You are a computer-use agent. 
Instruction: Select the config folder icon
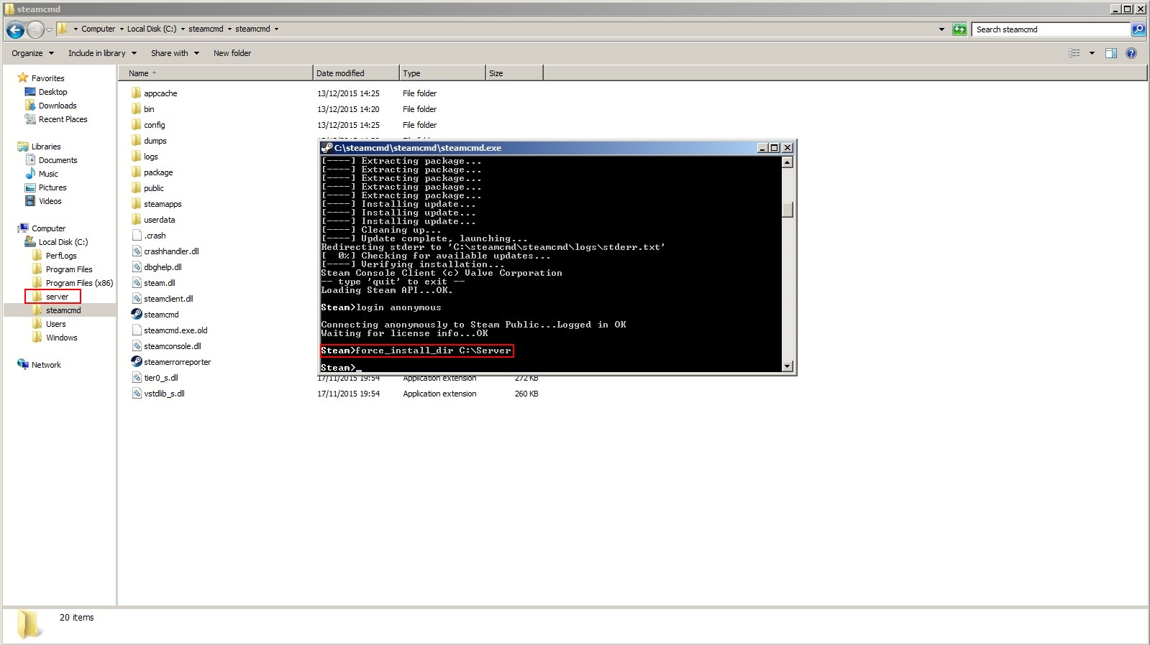coord(137,125)
